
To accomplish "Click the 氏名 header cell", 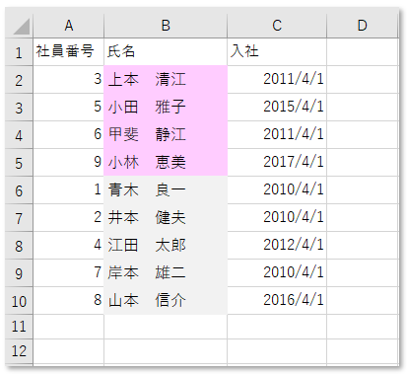I will pos(166,52).
